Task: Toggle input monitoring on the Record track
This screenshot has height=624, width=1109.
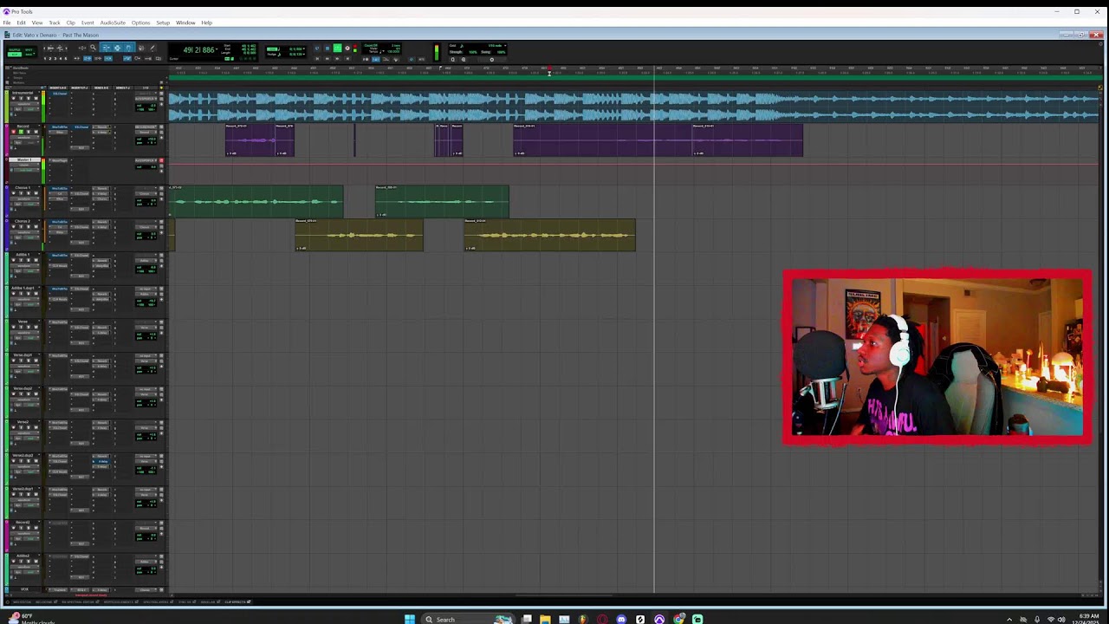Action: 21,132
